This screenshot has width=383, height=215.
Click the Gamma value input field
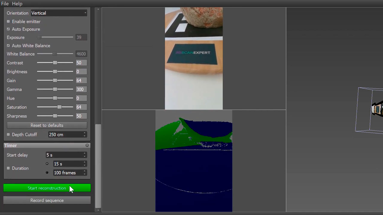81,89
